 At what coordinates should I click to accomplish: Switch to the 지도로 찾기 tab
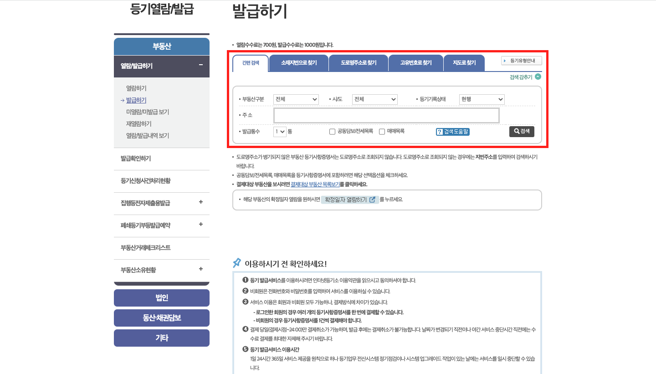[464, 63]
